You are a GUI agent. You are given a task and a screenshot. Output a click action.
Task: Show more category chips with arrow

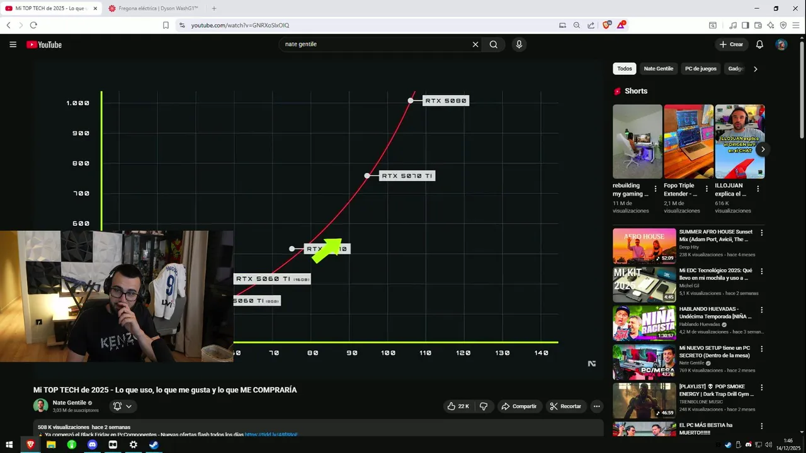[756, 69]
